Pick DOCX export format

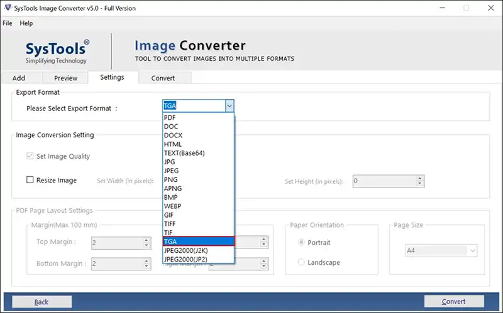click(198, 135)
